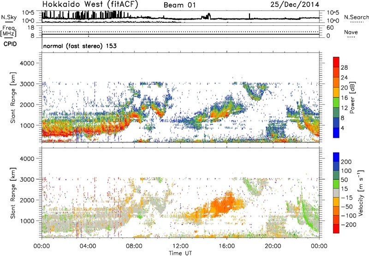Click the 'Velocity [m s-1]' colorbar label
Screen dimensions: 369x256
point(360,193)
